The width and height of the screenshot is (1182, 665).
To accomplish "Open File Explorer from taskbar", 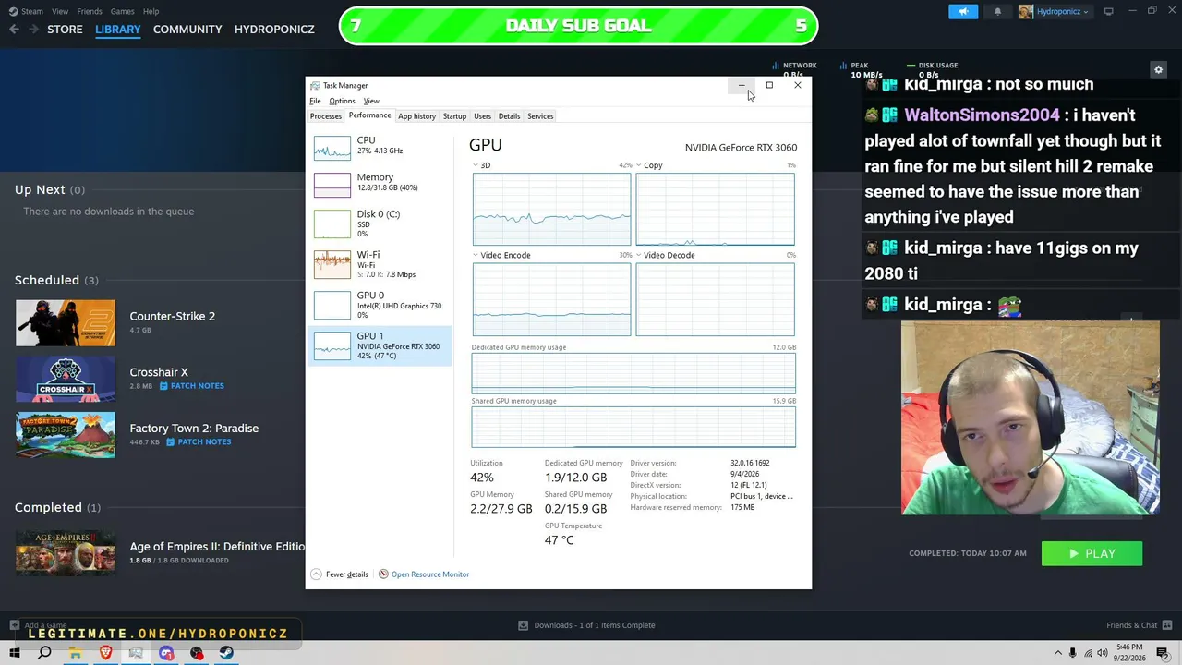I will pos(75,653).
